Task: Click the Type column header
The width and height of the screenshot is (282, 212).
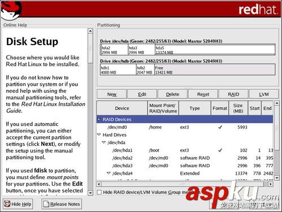Action: click(x=195, y=108)
